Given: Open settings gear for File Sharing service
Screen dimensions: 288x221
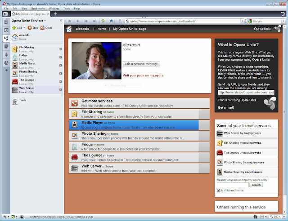Looking at the screenshot, I should pyautogui.click(x=61, y=49).
